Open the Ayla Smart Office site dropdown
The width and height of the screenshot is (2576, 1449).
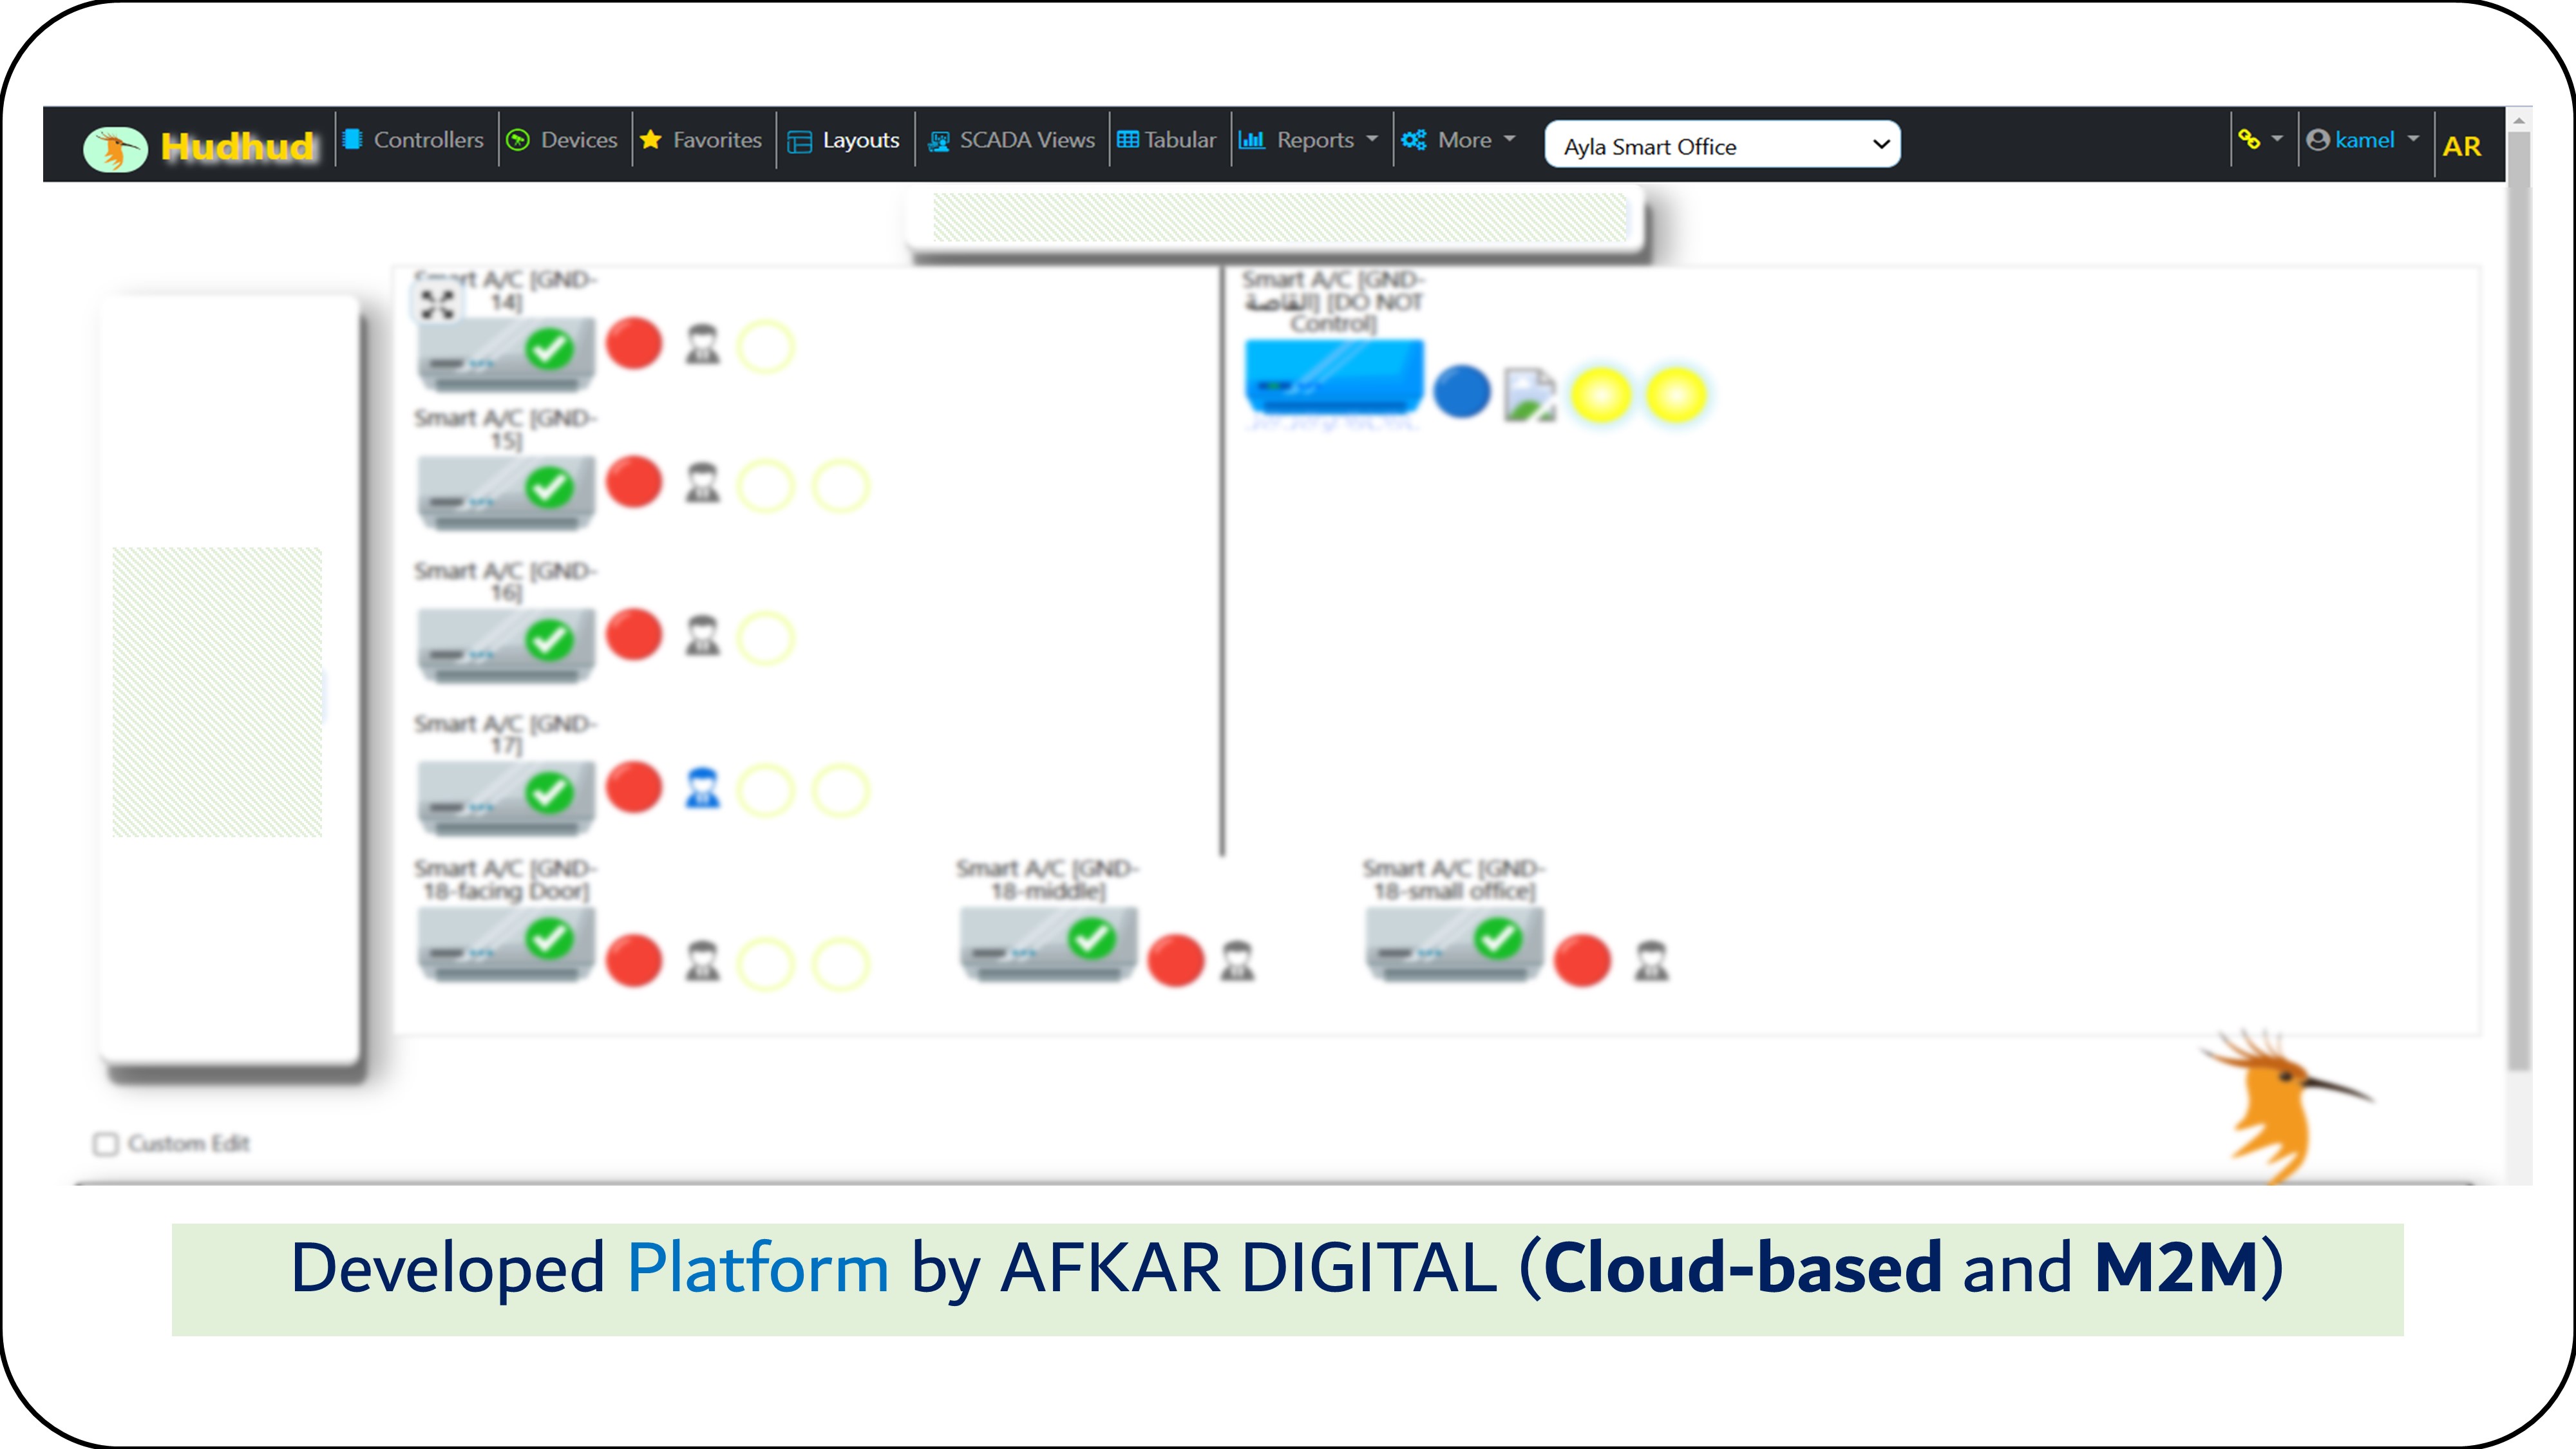[x=1722, y=145]
